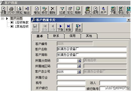132x92 pixels.
Task: Jump to last record with 末张
Action: click(68, 28)
